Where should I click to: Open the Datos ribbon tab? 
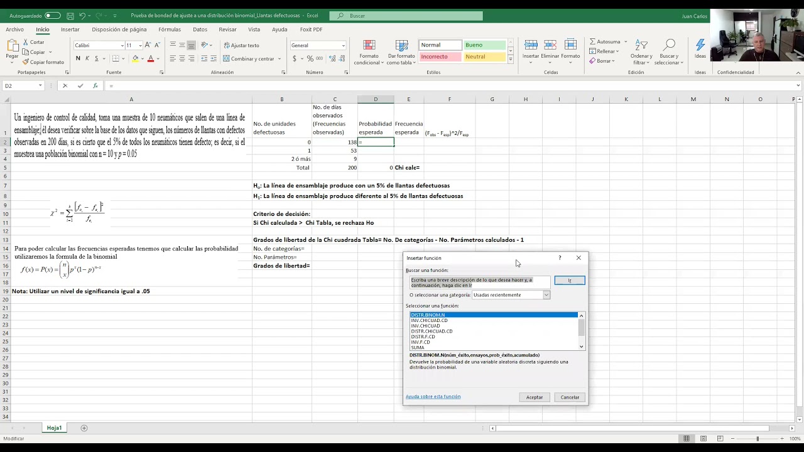click(200, 30)
